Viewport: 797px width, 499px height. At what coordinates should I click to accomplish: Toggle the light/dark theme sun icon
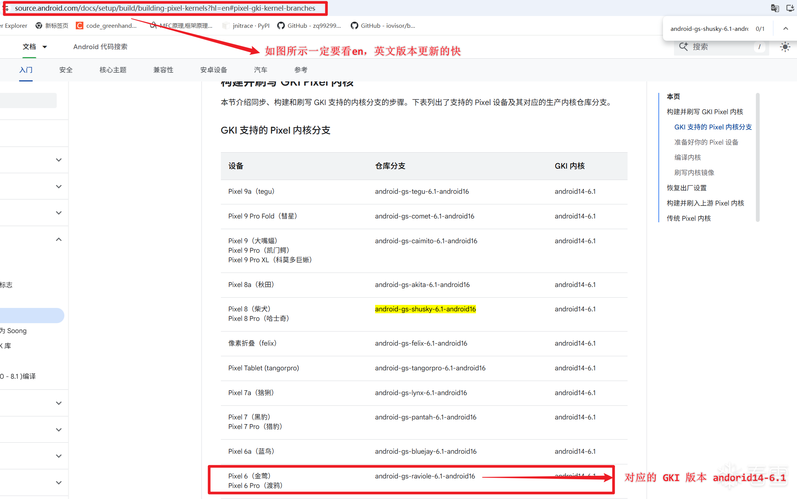click(785, 47)
